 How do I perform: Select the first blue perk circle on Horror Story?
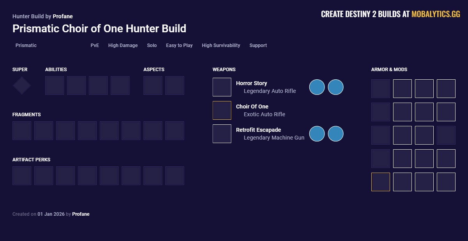pyautogui.click(x=317, y=87)
